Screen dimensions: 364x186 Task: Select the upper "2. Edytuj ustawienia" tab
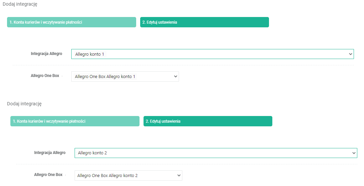pos(204,22)
